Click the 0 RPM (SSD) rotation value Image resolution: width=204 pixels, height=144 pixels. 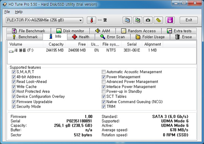[x=176, y=135]
